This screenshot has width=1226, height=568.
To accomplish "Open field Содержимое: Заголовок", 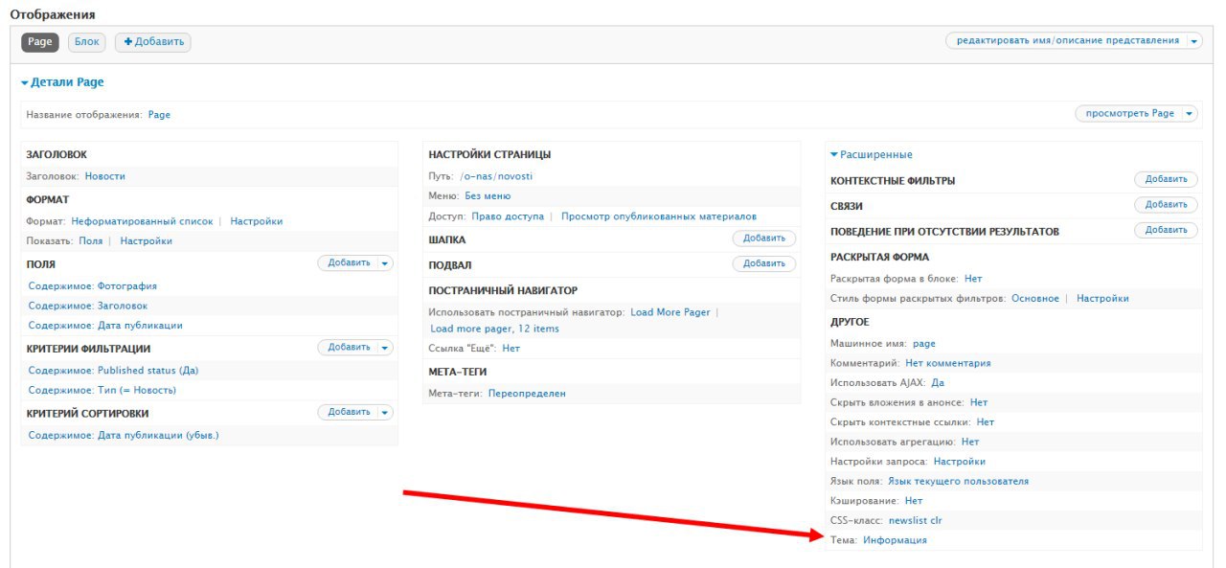I will pos(88,306).
